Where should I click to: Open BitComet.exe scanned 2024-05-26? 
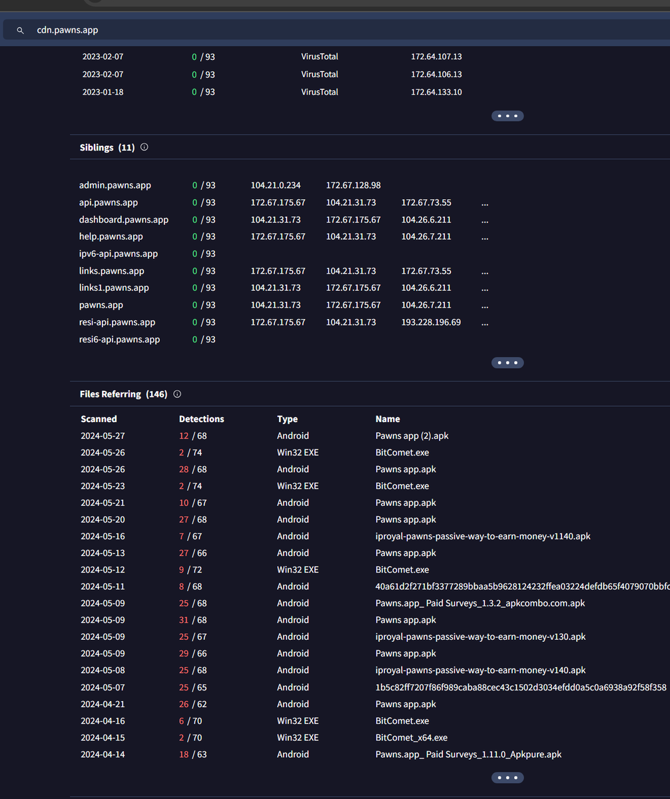pos(402,452)
